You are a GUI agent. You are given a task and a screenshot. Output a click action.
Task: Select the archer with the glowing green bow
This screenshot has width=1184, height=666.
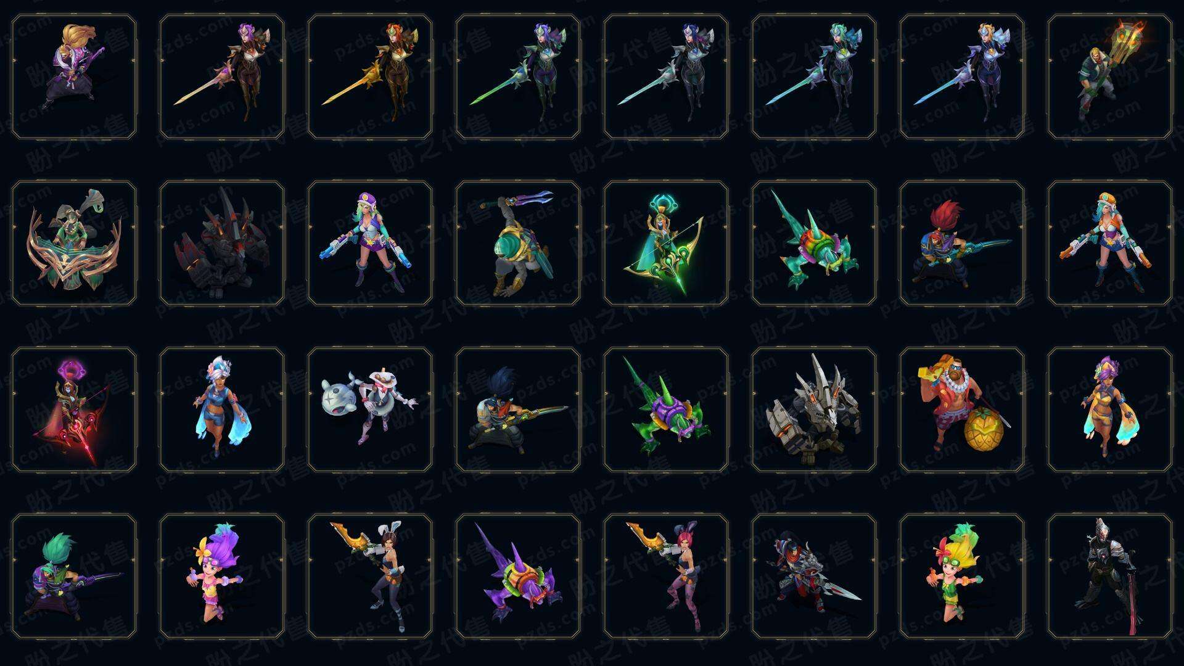click(x=666, y=243)
